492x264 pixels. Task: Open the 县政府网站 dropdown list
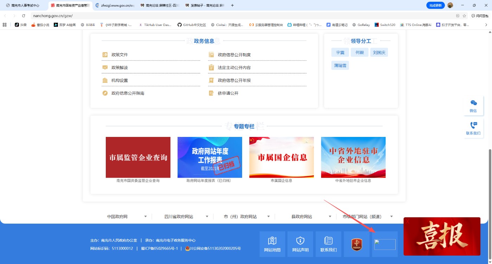(x=330, y=217)
